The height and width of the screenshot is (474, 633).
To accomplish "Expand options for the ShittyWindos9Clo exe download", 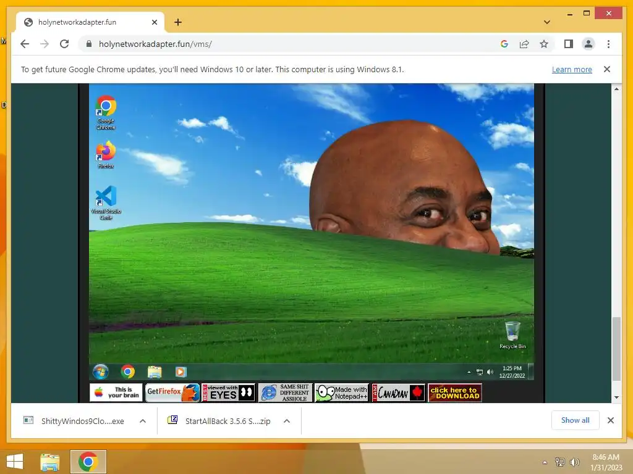I will [143, 421].
